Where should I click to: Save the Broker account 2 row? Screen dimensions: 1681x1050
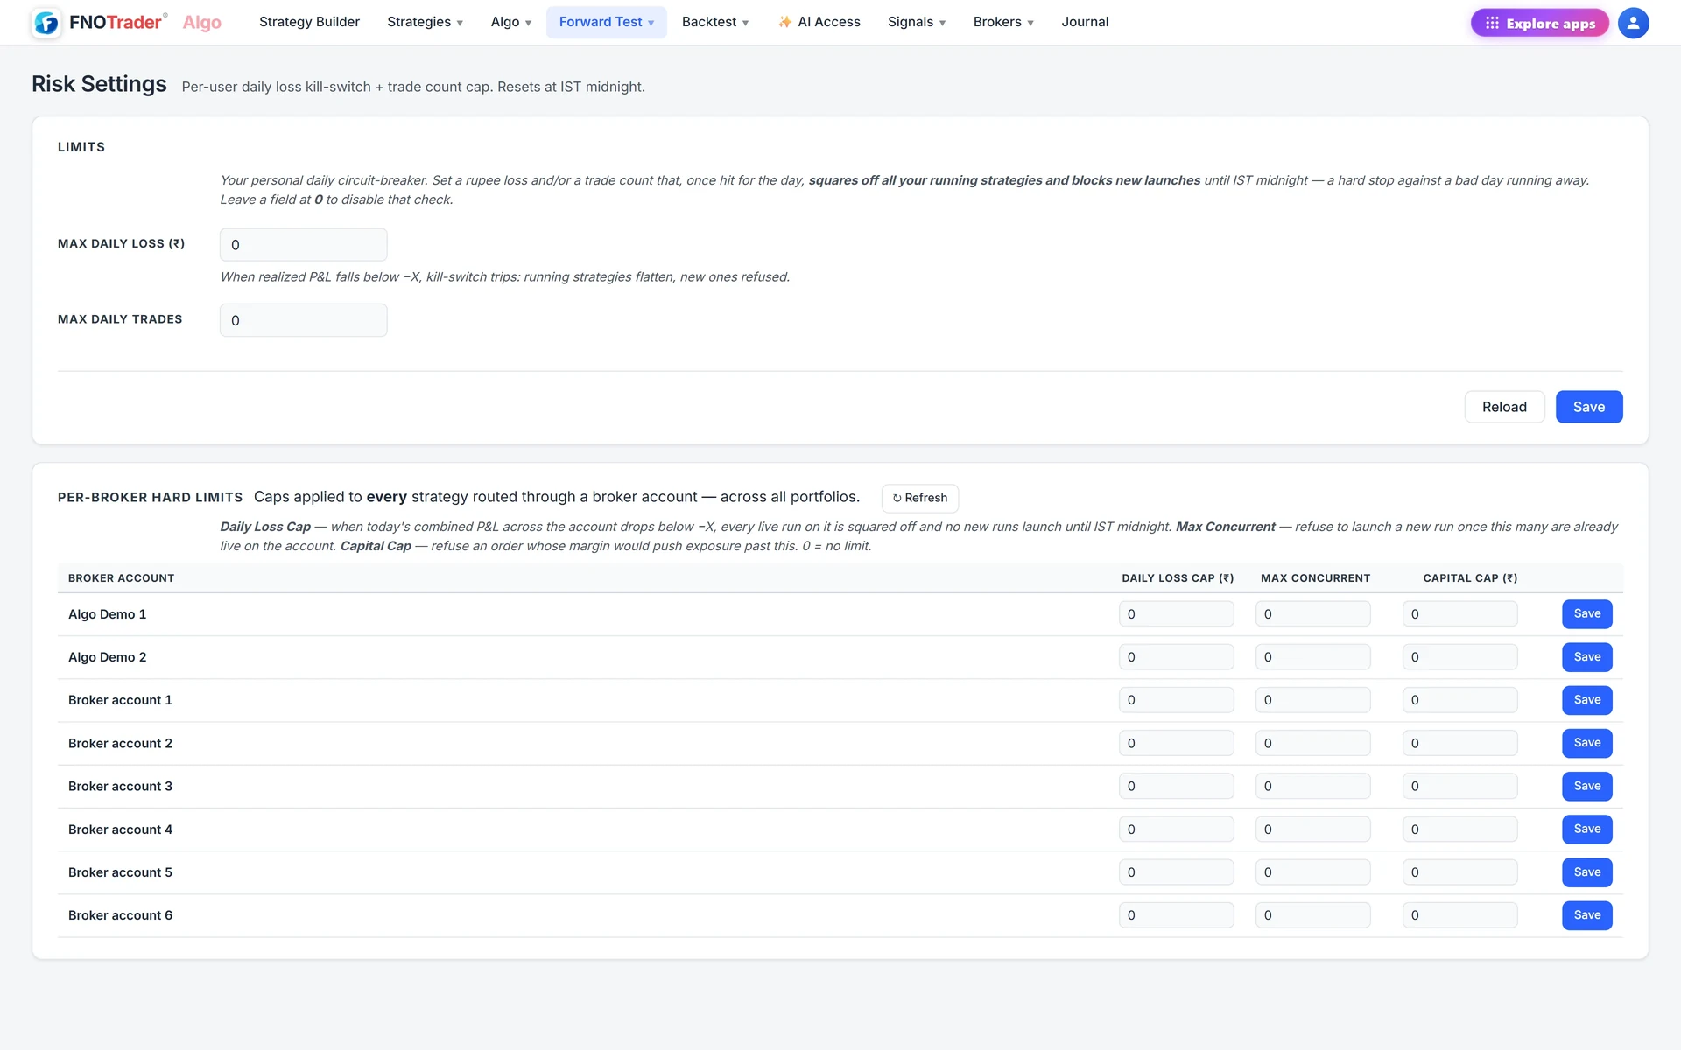click(x=1587, y=743)
